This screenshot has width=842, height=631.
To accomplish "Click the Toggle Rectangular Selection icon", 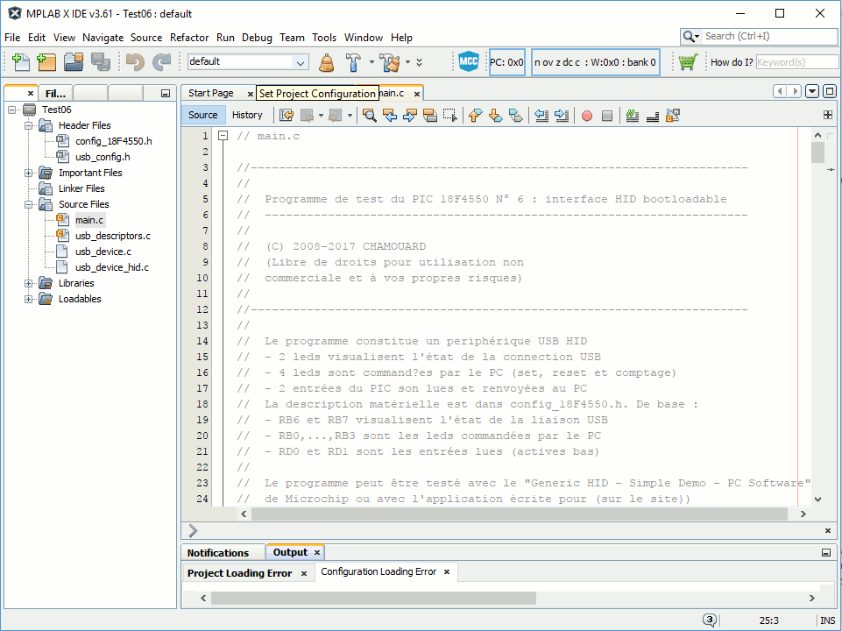I will point(450,115).
